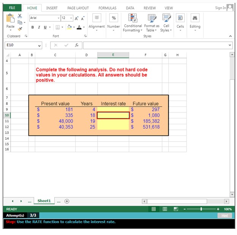The image size is (237, 235).
Task: Switch to Page Layout view icon
Action: coord(165,209)
